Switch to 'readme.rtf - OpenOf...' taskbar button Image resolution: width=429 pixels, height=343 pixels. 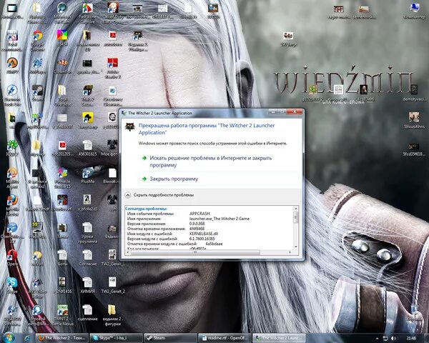[225, 338]
